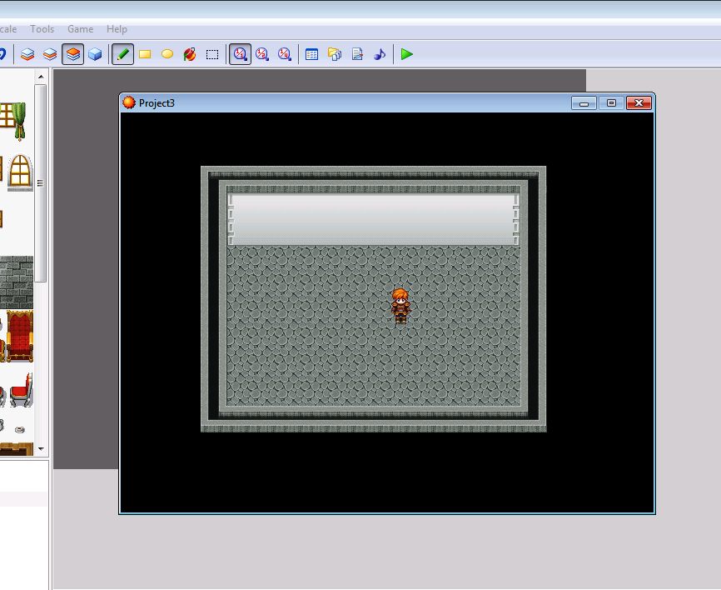The width and height of the screenshot is (721, 590).
Task: Click tileset scrollbar down arrow
Action: (41, 448)
